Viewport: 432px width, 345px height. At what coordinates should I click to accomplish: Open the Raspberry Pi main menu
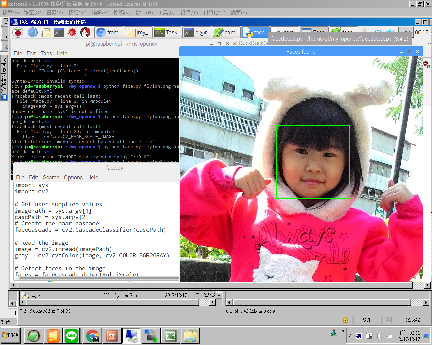(x=18, y=33)
